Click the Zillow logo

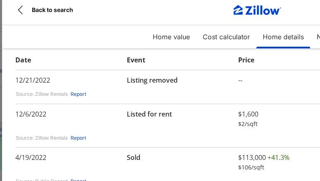[x=257, y=10]
